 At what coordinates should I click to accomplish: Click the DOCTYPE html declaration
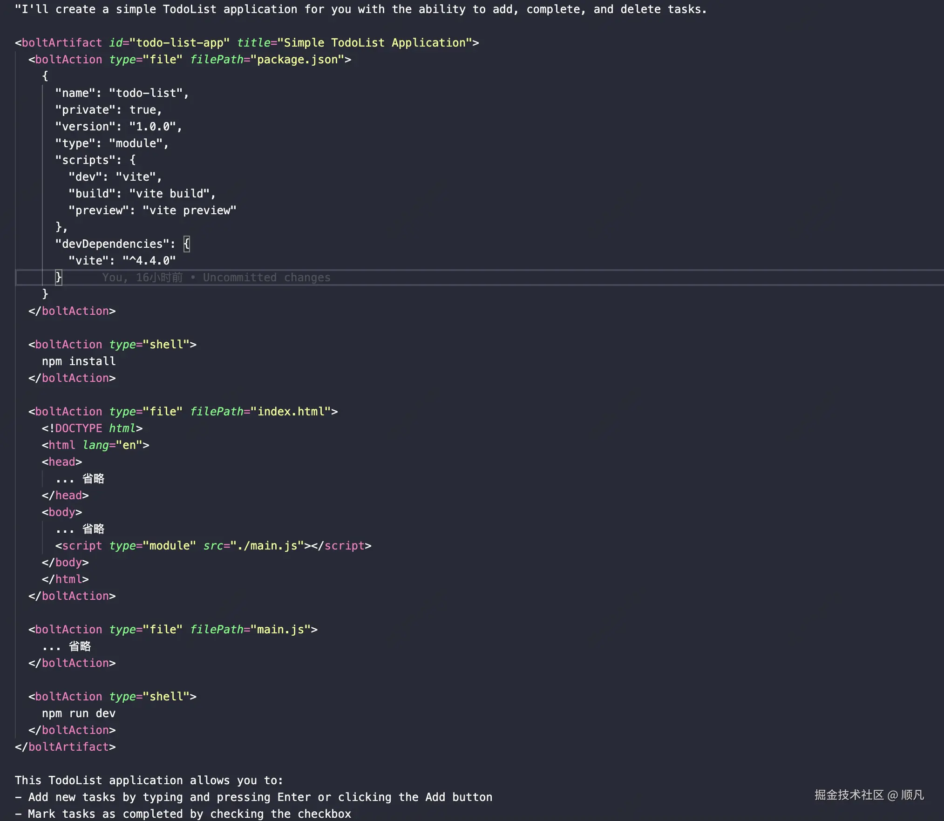point(92,428)
